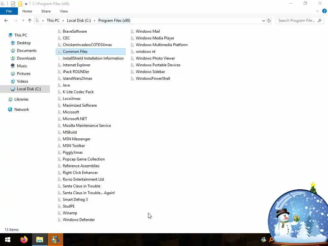Open the File menu

[9, 11]
